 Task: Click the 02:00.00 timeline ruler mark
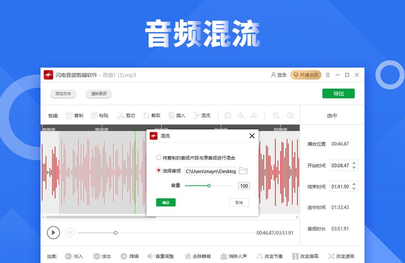281,129
